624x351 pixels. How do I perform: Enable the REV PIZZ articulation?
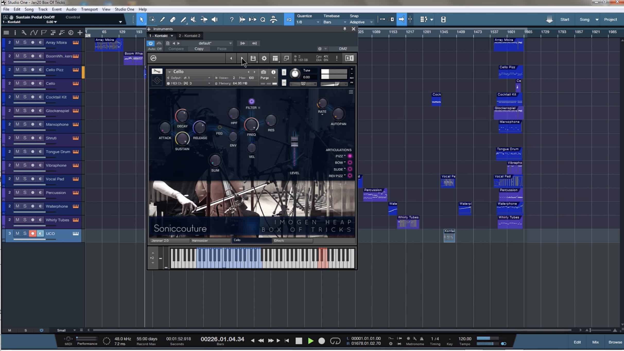pyautogui.click(x=350, y=176)
